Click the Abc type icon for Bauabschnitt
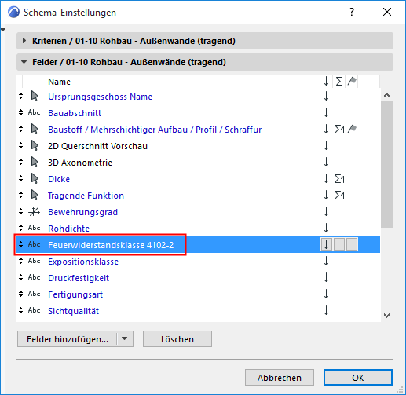 coord(34,112)
